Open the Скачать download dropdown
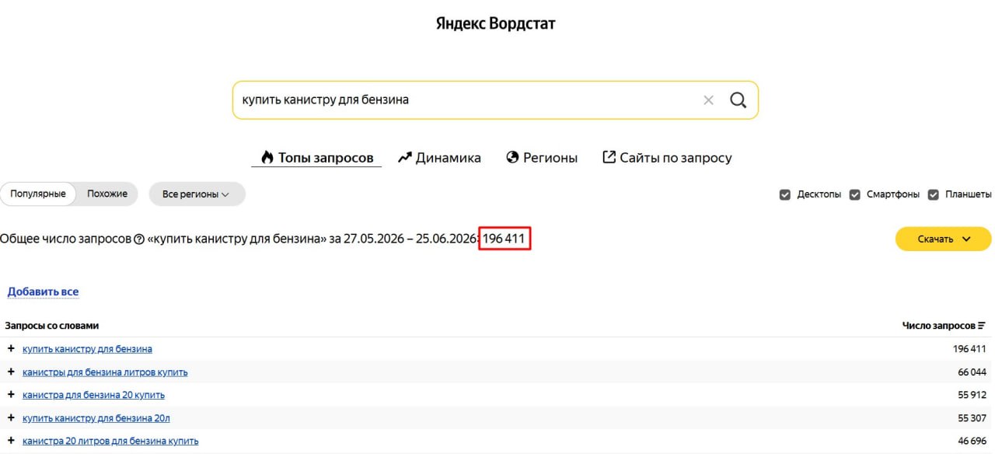 (944, 239)
